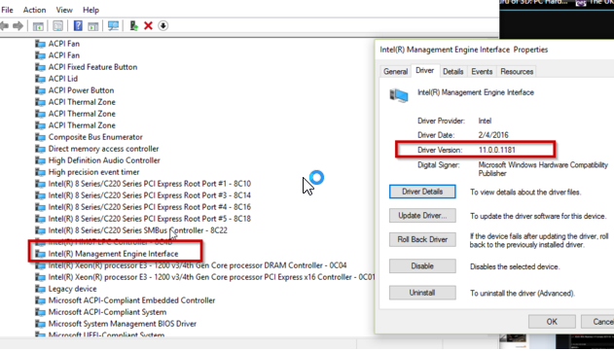The image size is (614, 351).
Task: Open the Resources tab
Action: [x=517, y=72]
